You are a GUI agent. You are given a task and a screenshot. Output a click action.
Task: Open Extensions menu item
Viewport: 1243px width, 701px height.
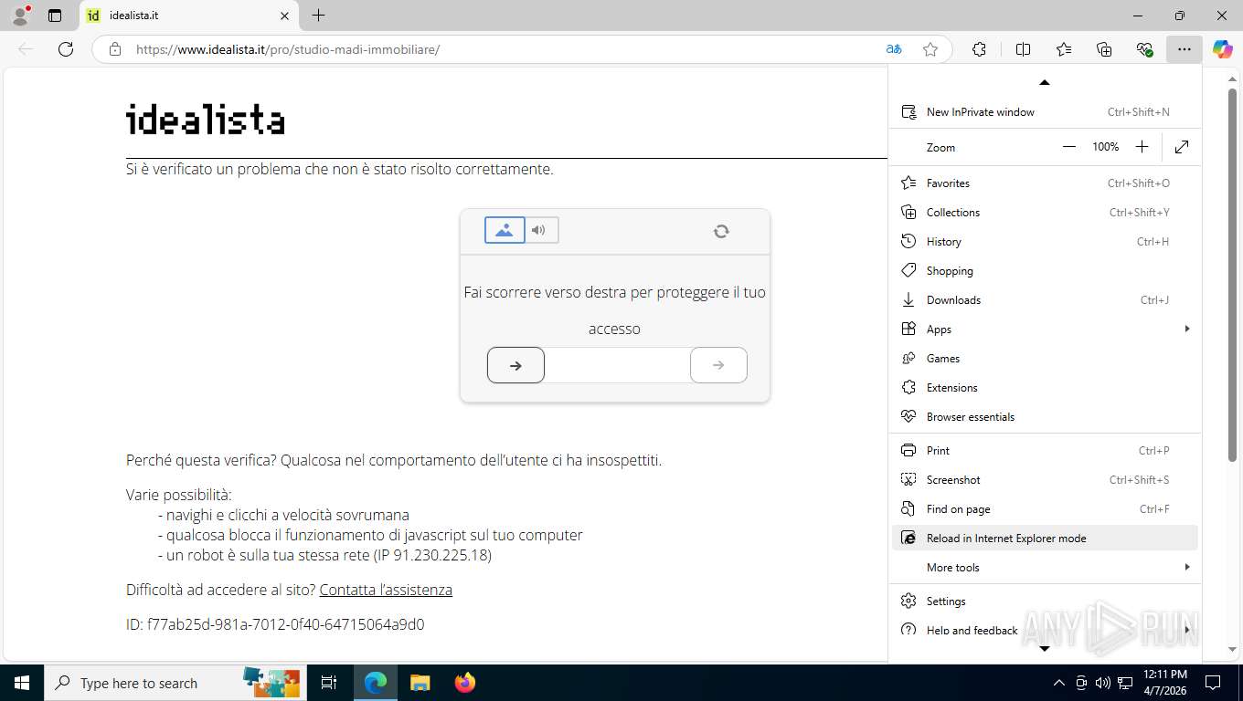pyautogui.click(x=1044, y=388)
